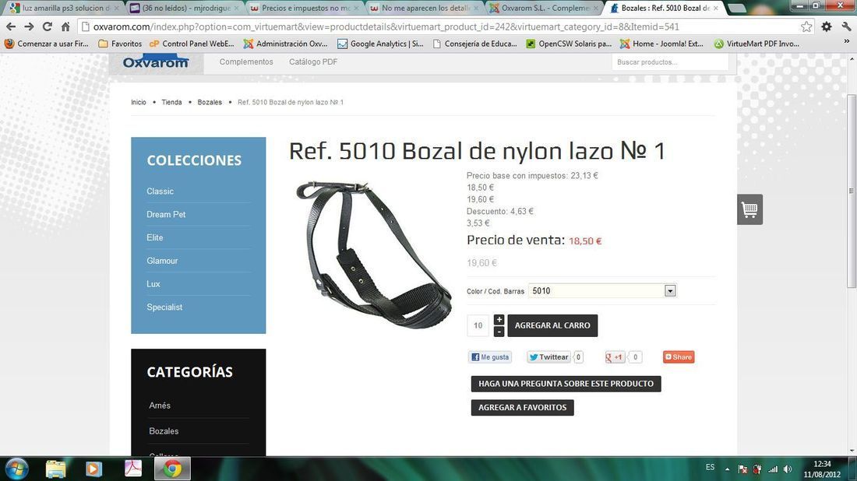Launch media player from taskbar

tap(93, 469)
